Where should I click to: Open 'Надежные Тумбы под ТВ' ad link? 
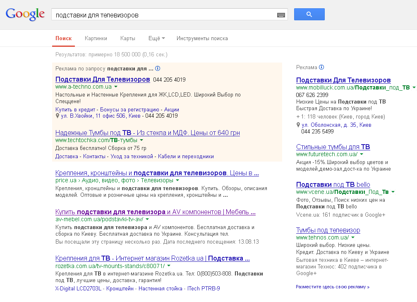(147, 133)
